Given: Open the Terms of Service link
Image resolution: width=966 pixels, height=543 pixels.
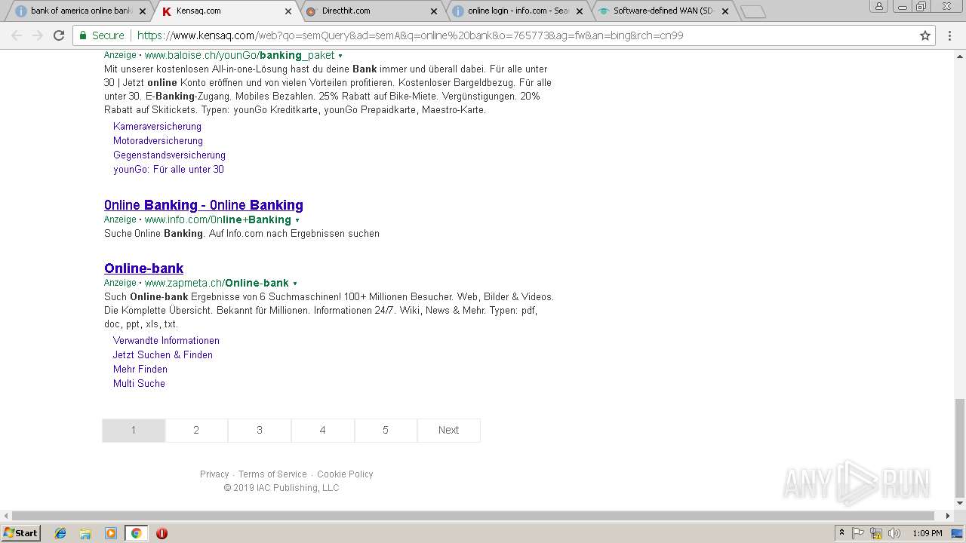Looking at the screenshot, I should point(272,474).
